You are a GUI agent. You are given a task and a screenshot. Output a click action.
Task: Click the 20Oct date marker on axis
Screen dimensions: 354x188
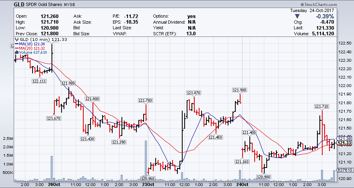pos(54,185)
